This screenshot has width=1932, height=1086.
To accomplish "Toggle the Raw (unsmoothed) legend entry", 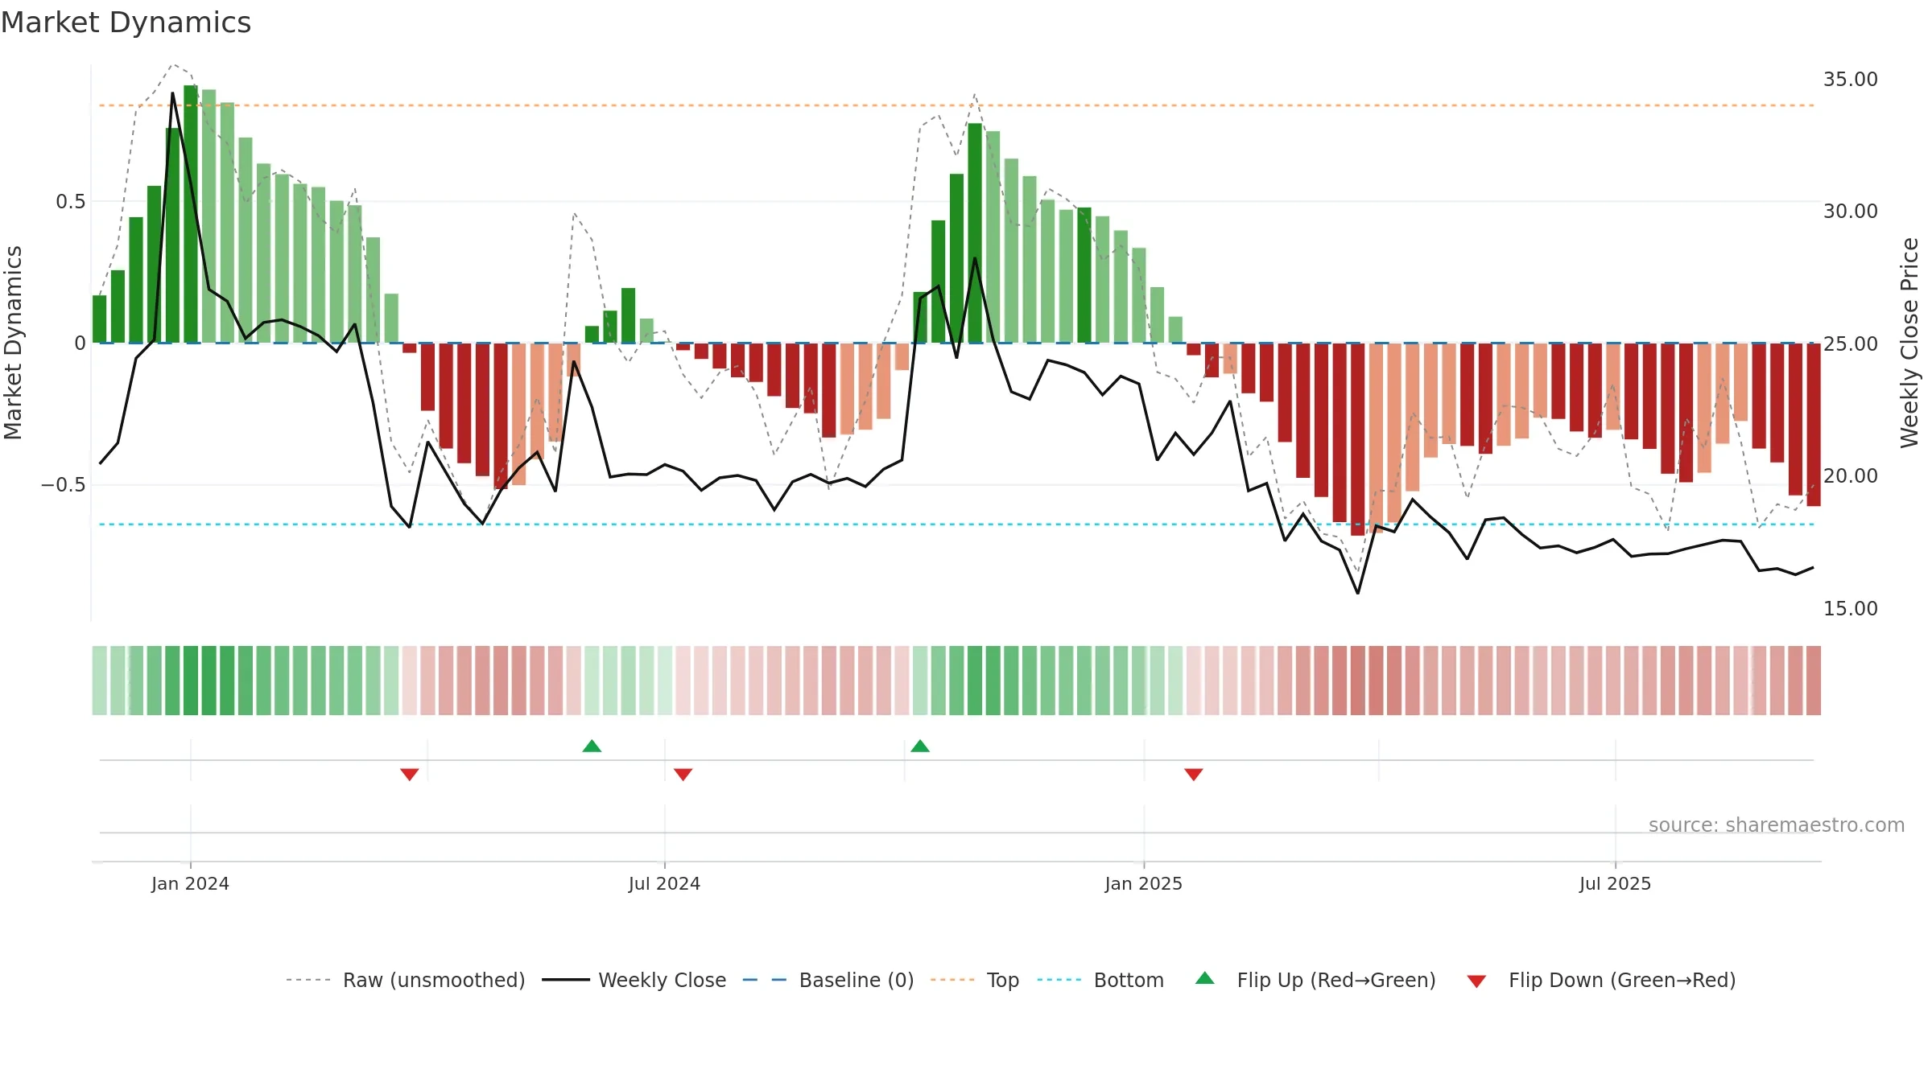I will coord(405,980).
